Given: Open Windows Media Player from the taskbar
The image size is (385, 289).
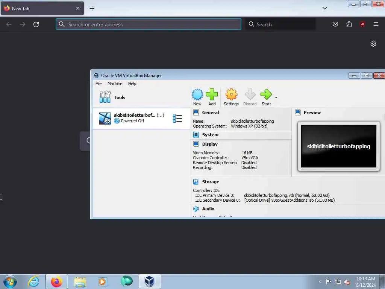Looking at the screenshot, I should coord(103,281).
